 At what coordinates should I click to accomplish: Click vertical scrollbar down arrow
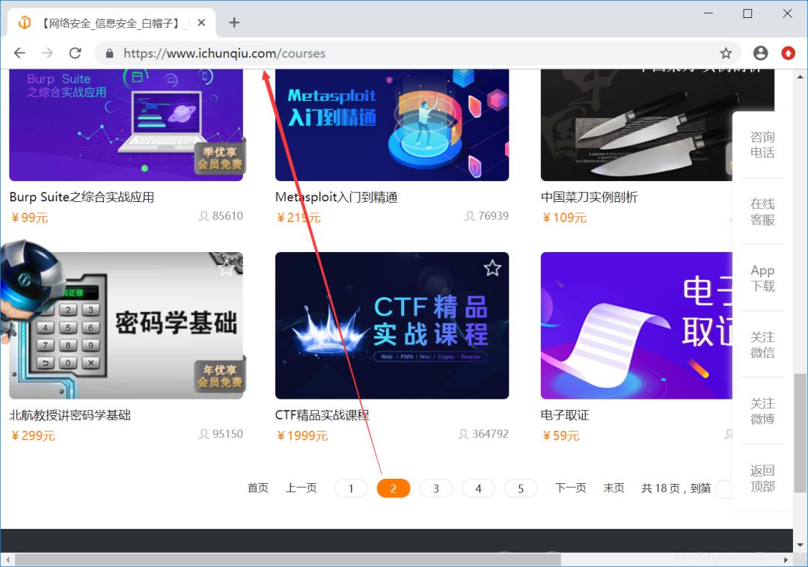(801, 545)
